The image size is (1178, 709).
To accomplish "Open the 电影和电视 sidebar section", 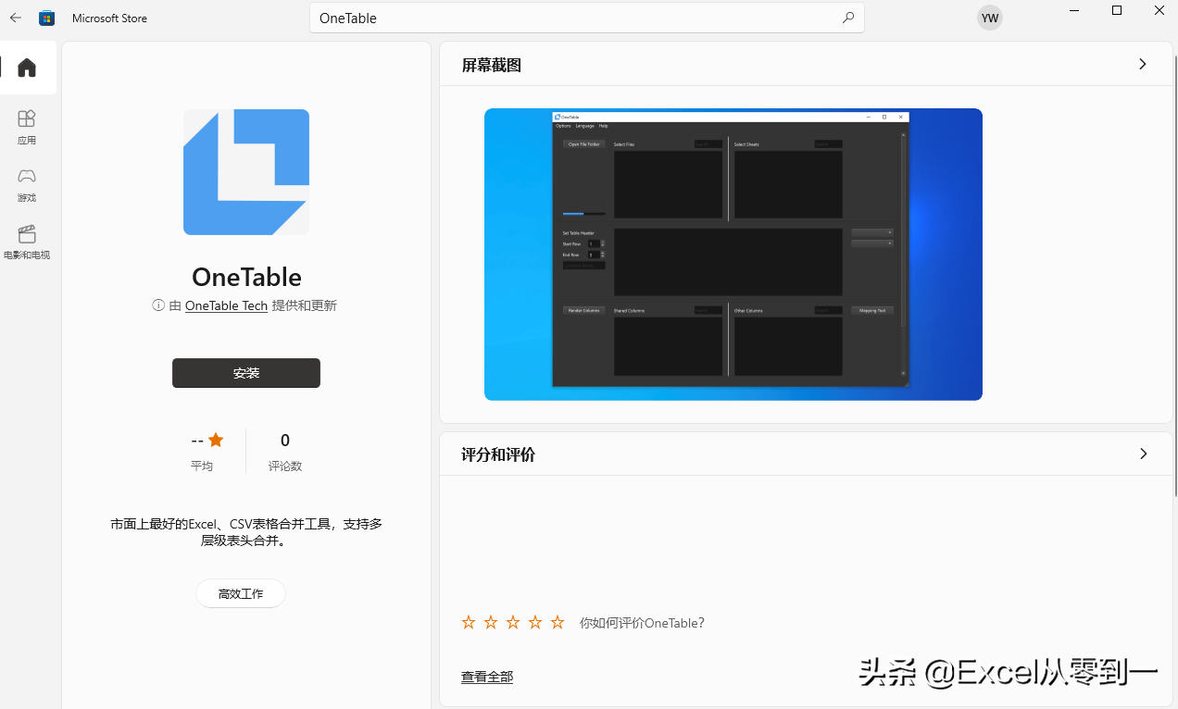I will (x=27, y=243).
